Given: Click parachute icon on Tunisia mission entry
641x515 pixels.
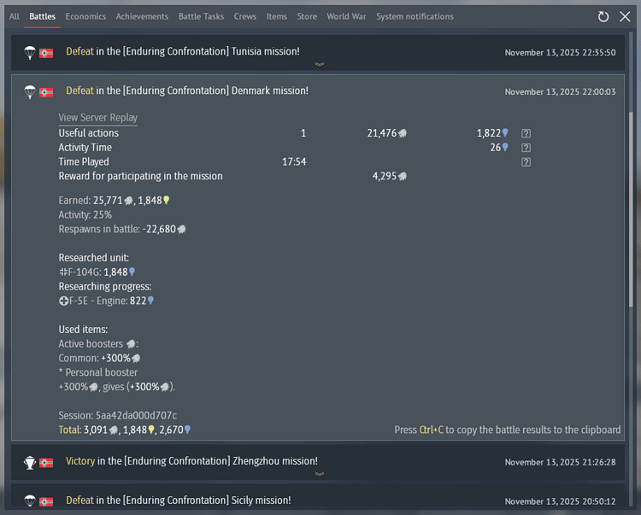Looking at the screenshot, I should 30,52.
